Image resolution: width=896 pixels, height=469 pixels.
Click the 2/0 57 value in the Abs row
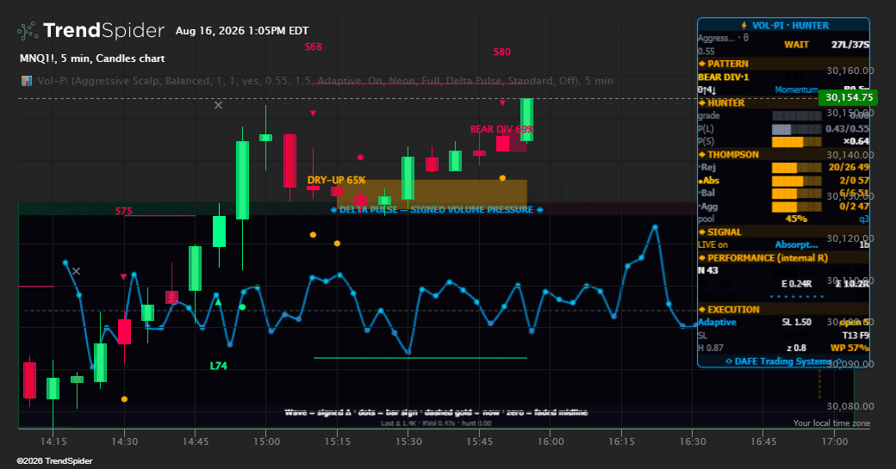point(854,181)
